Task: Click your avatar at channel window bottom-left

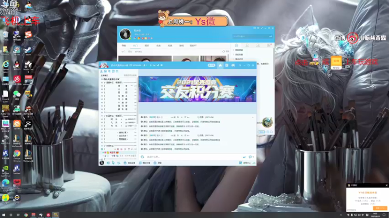Action: pyautogui.click(x=102, y=163)
